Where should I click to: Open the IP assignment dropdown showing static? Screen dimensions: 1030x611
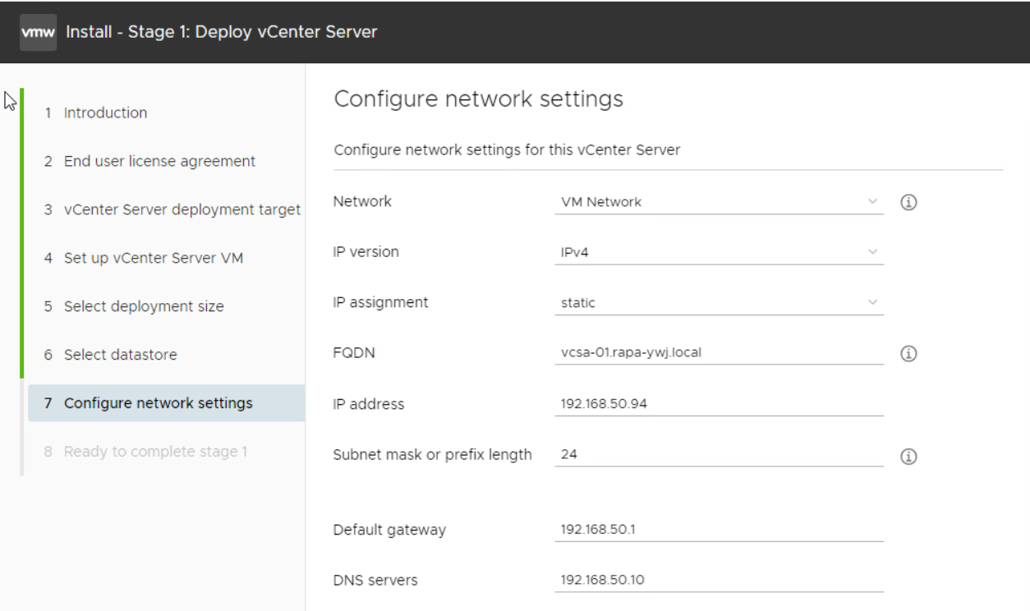tap(719, 302)
